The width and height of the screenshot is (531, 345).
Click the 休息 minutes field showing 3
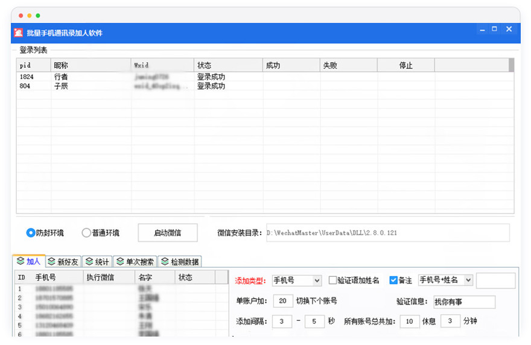tap(450, 321)
